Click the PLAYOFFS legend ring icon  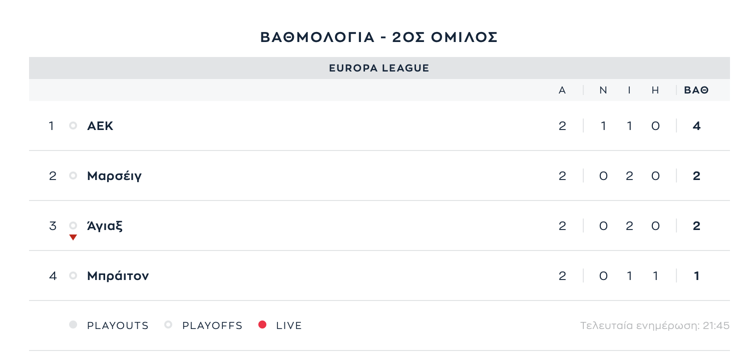[168, 325]
